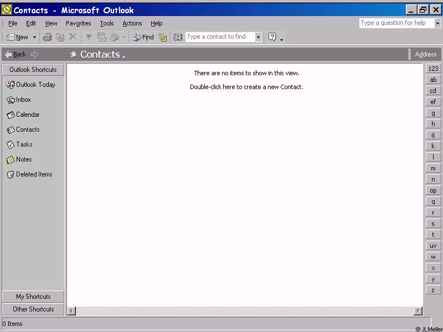Click the New contact button
This screenshot has height=332, width=443.
click(x=17, y=37)
